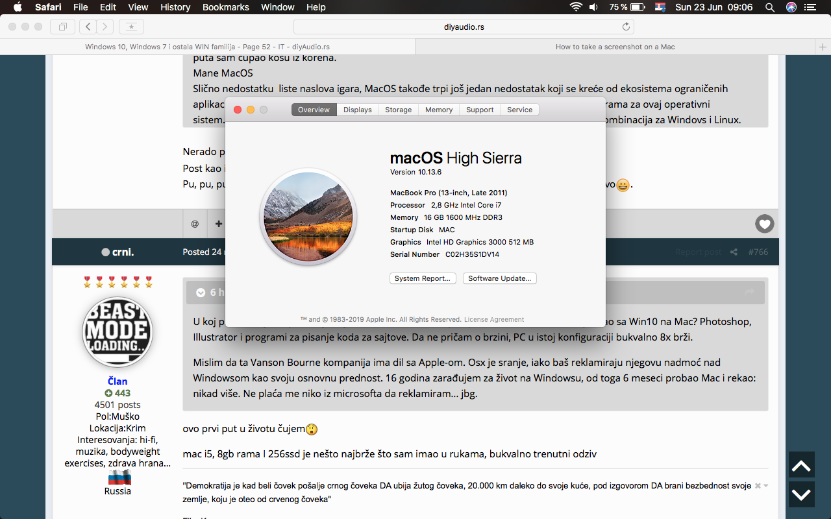This screenshot has width=831, height=519.
Task: Select the Windows 10 forum tab
Action: coord(208,47)
